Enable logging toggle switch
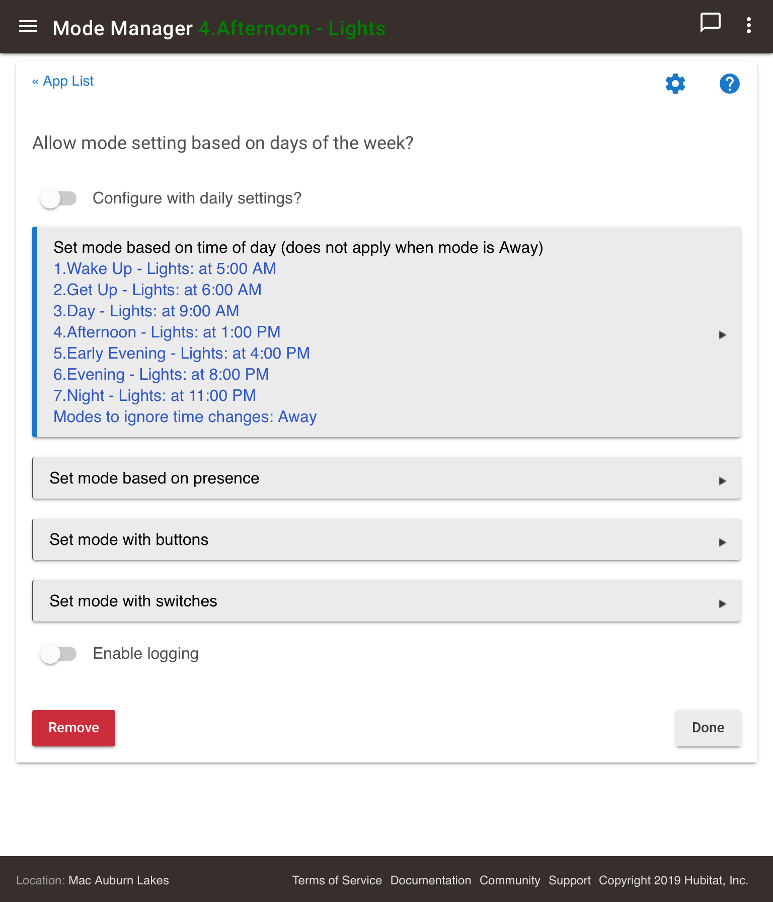The width and height of the screenshot is (773, 902). [x=58, y=654]
